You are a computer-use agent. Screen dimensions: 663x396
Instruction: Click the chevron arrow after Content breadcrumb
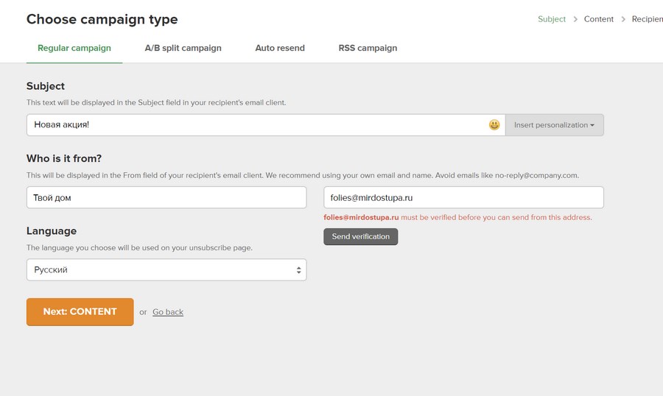tap(623, 19)
